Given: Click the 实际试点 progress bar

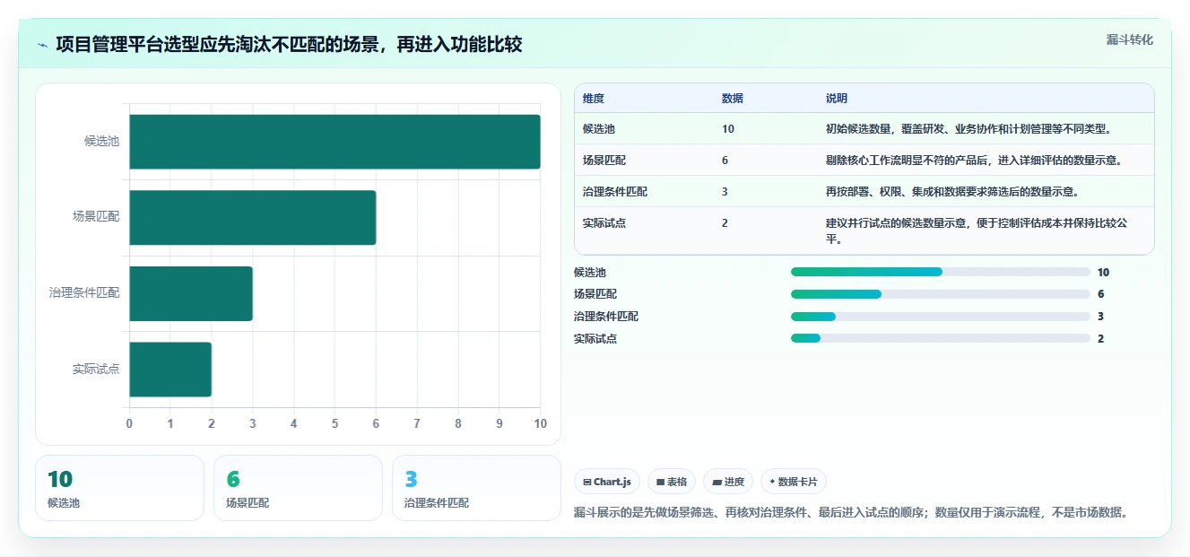Looking at the screenshot, I should [941, 338].
